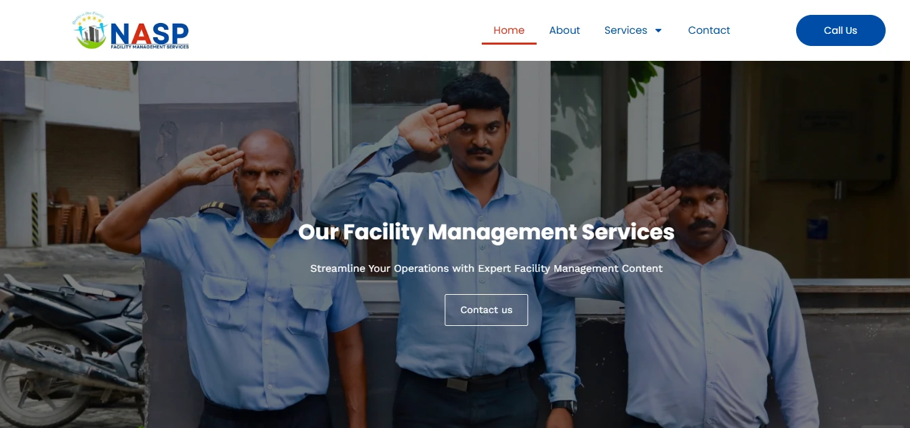This screenshot has height=428, width=910.
Task: Select the Our Facility Management Services heading
Action: coord(486,232)
